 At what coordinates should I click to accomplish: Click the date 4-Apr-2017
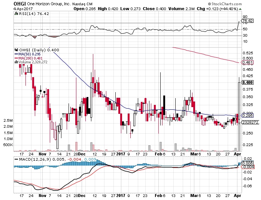click(23, 9)
